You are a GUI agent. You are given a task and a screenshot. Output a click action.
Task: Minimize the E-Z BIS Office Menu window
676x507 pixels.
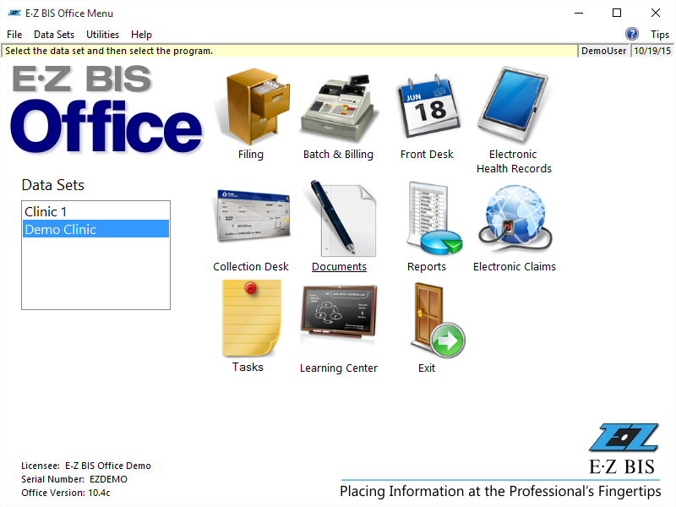(x=579, y=13)
